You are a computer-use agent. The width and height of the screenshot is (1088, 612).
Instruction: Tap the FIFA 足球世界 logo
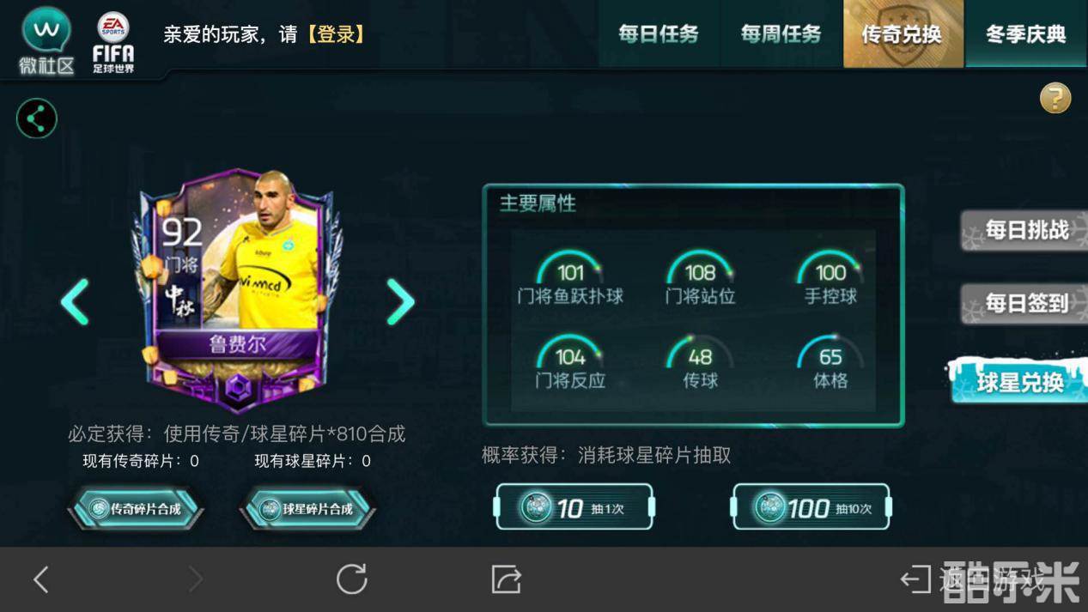pyautogui.click(x=113, y=42)
